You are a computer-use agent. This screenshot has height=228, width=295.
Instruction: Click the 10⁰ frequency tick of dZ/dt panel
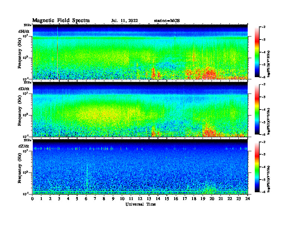click(26, 172)
